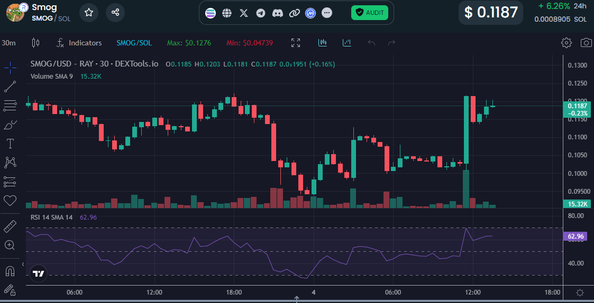Click the $ 0.1187 price display
Image resolution: width=594 pixels, height=303 pixels.
(491, 13)
